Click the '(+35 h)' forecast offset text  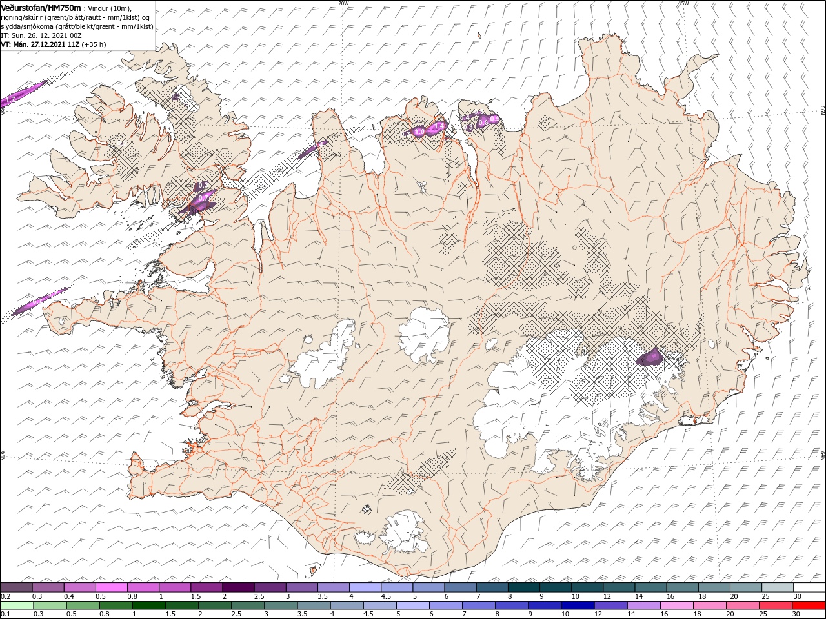pos(94,44)
